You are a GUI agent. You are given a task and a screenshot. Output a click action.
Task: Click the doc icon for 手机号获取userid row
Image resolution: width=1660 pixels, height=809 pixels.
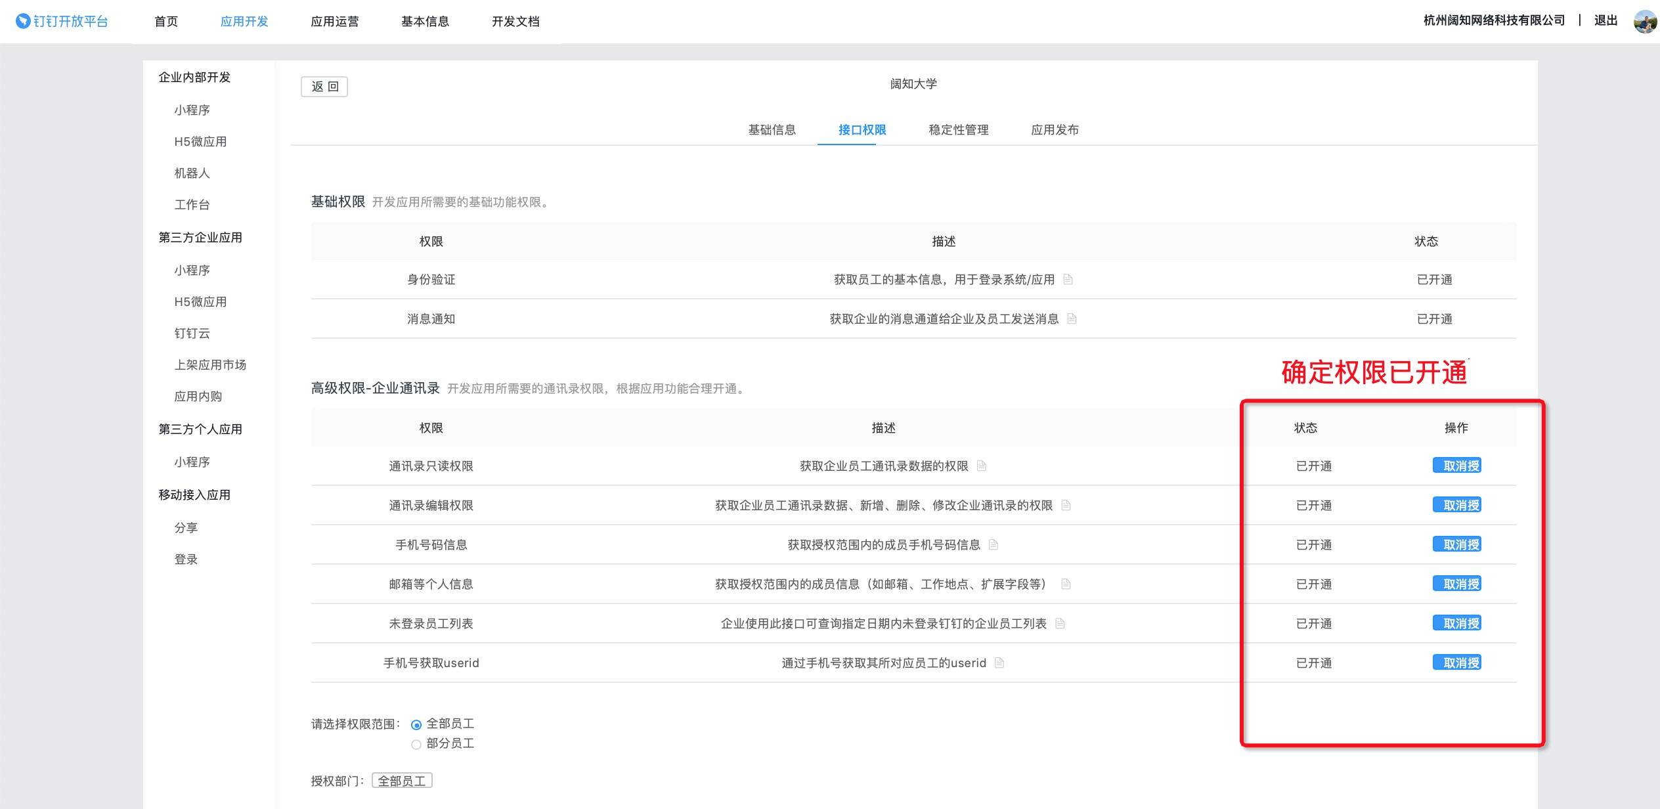(999, 663)
